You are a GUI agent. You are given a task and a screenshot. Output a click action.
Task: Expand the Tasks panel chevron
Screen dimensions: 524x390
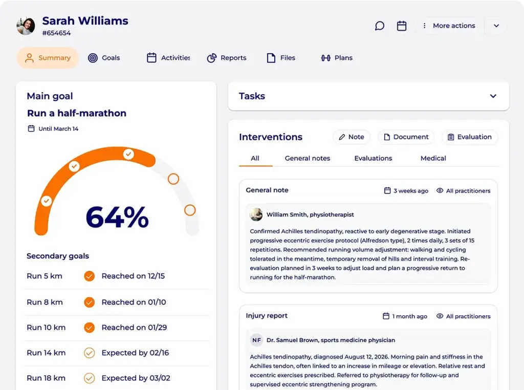pos(493,96)
